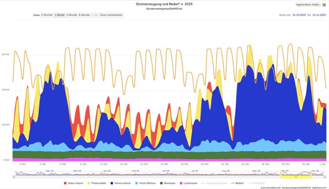The height and width of the screenshot is (189, 329).
Task: Show the Preis/MWh series from legend
Action: click(258, 183)
